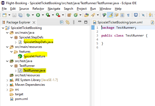155x106 pixels.
Task: Close the Package Explorer view tab
Action: coord(34,23)
